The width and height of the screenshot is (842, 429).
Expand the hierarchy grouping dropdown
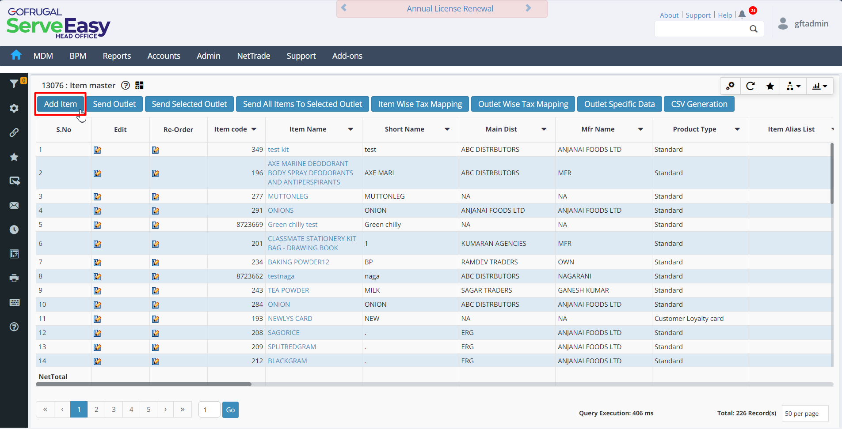793,86
